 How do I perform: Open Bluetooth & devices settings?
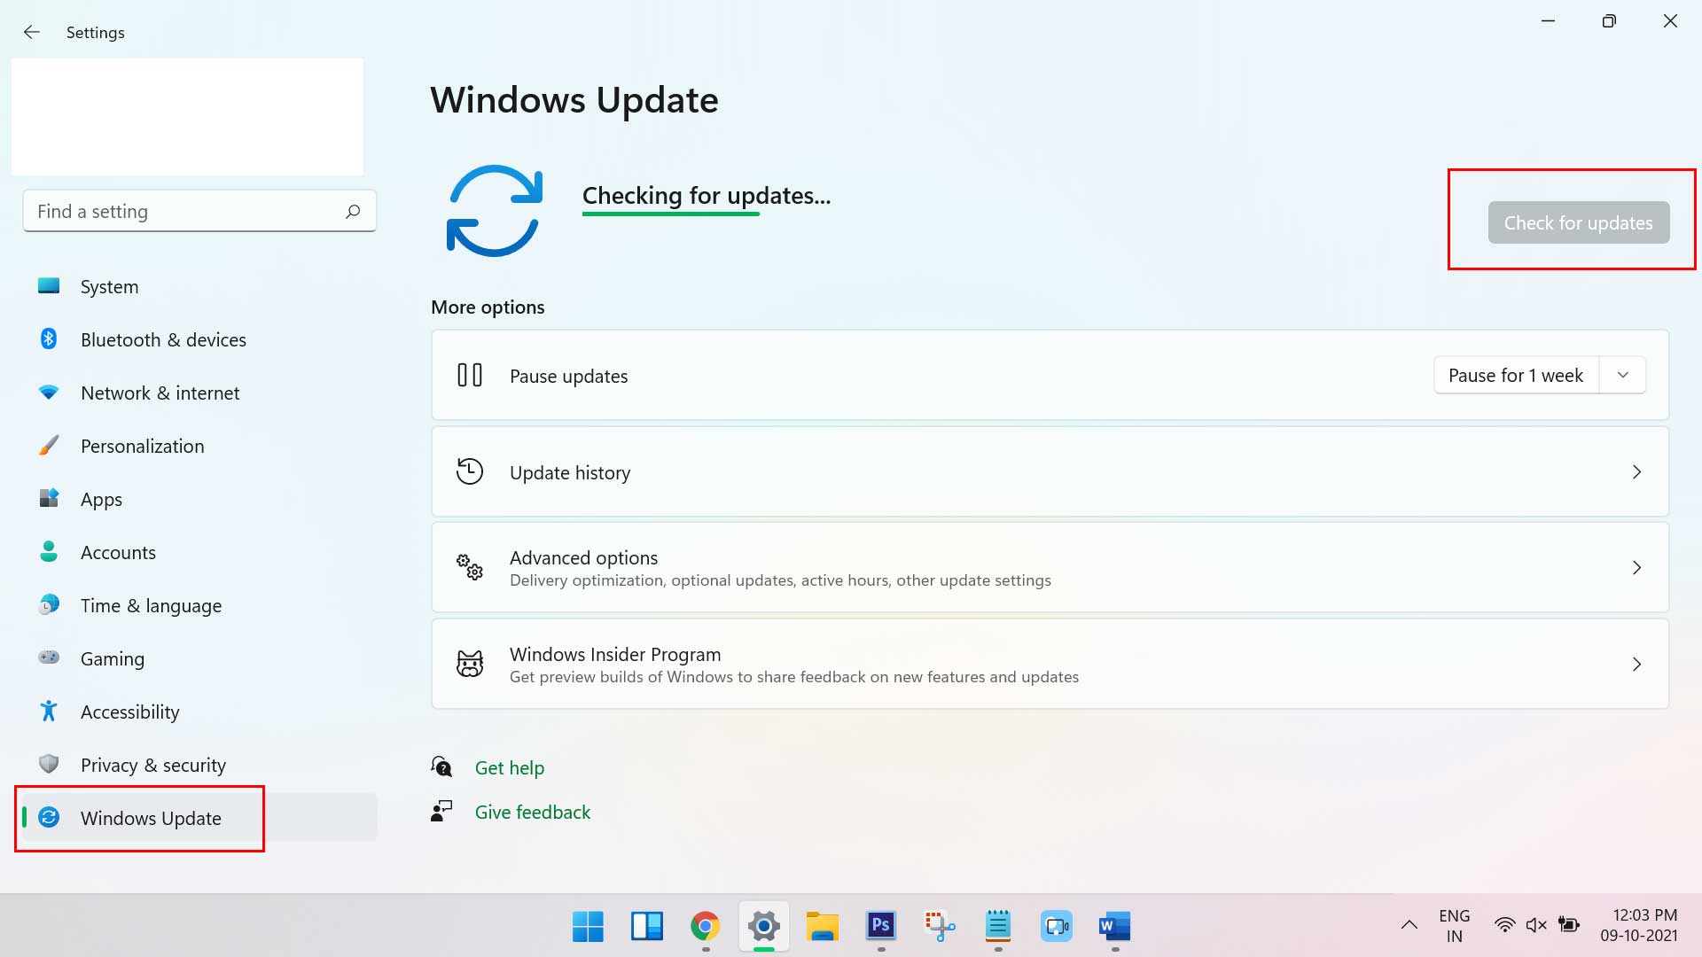coord(162,338)
